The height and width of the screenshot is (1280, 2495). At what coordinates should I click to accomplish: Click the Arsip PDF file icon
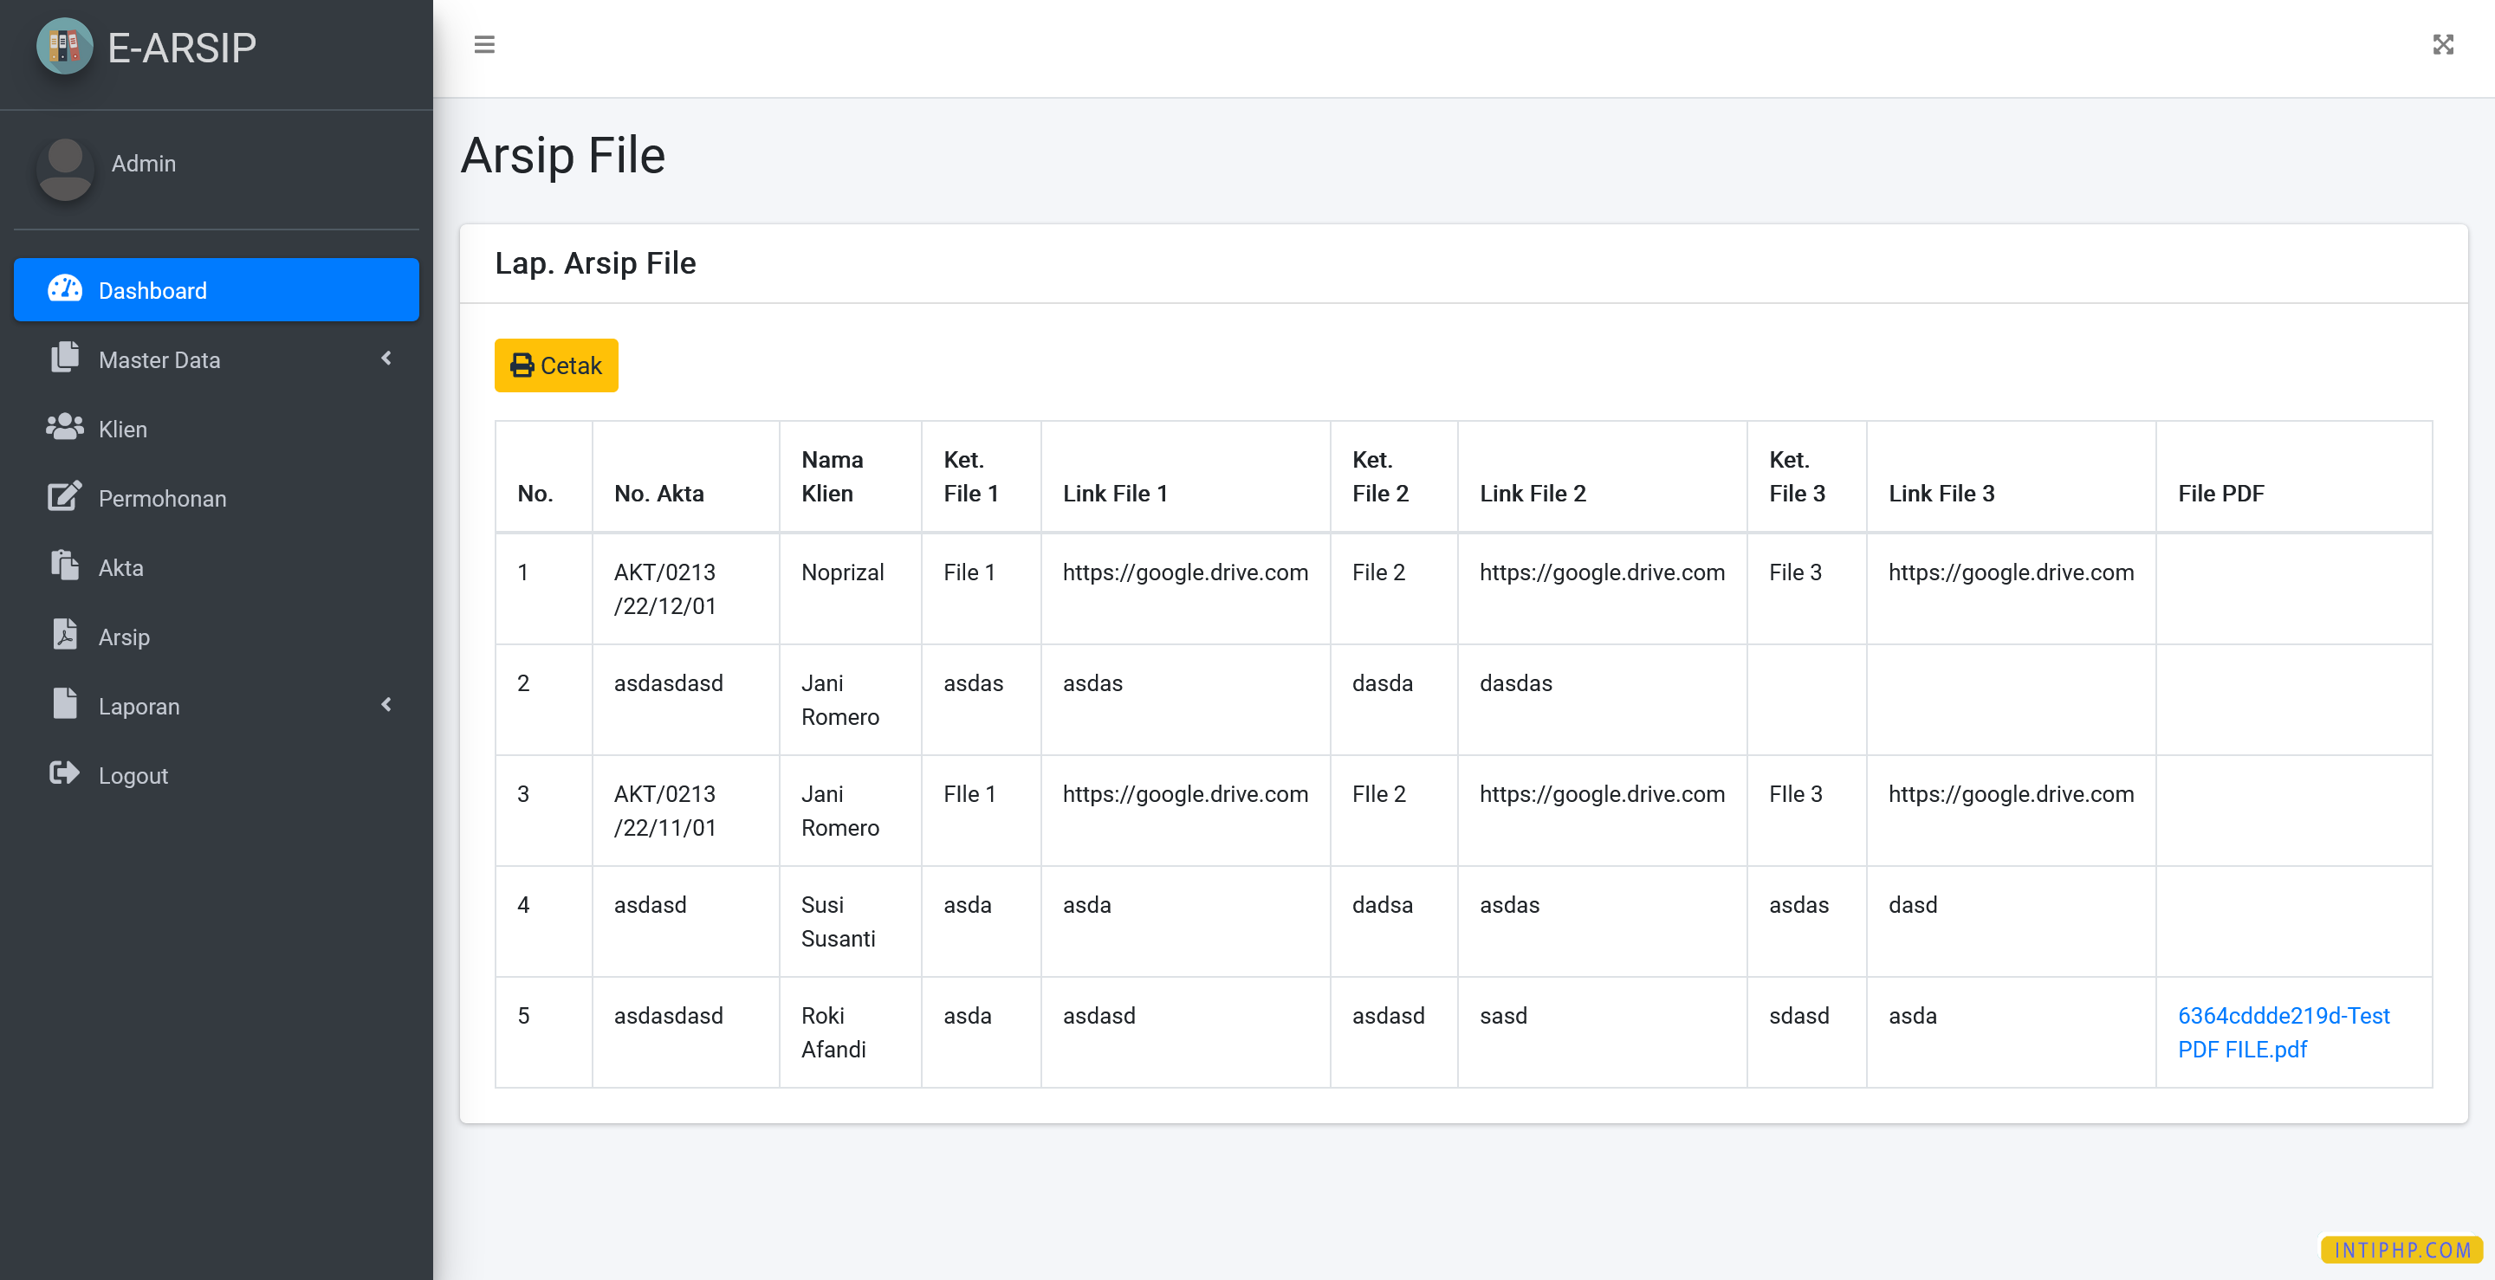pos(65,635)
